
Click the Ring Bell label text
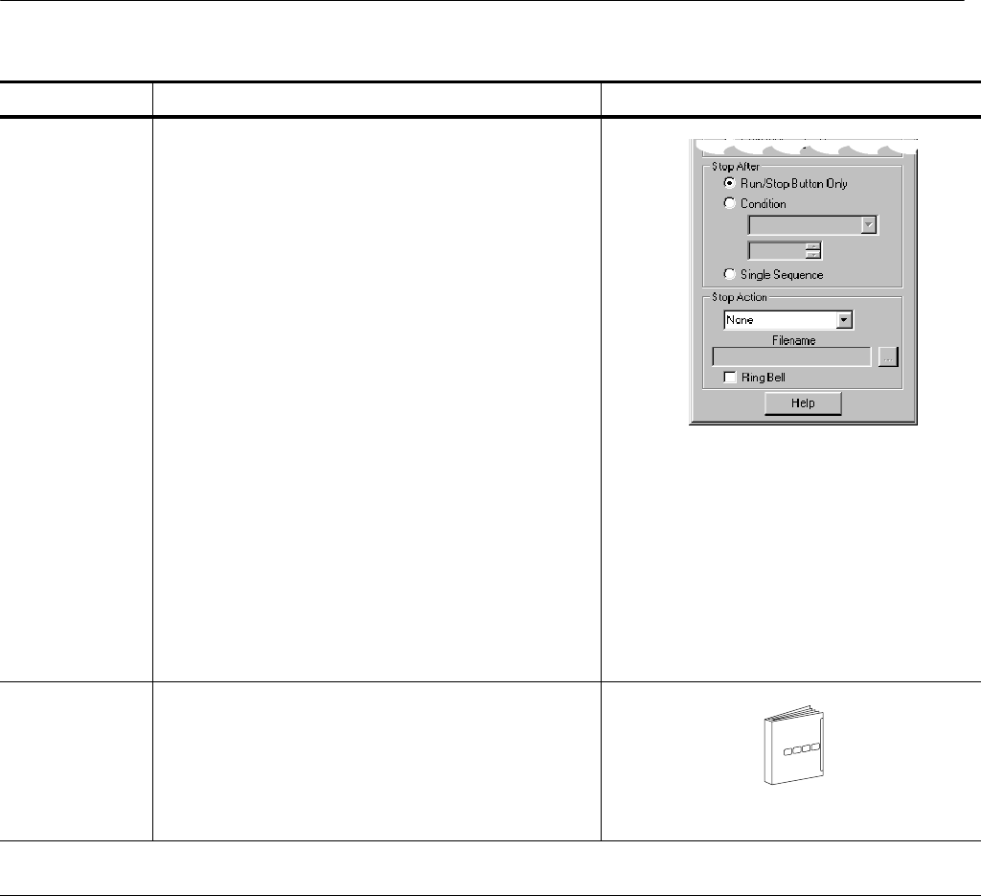(764, 378)
